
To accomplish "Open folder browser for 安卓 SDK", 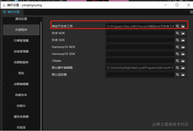I will coord(183,40).
